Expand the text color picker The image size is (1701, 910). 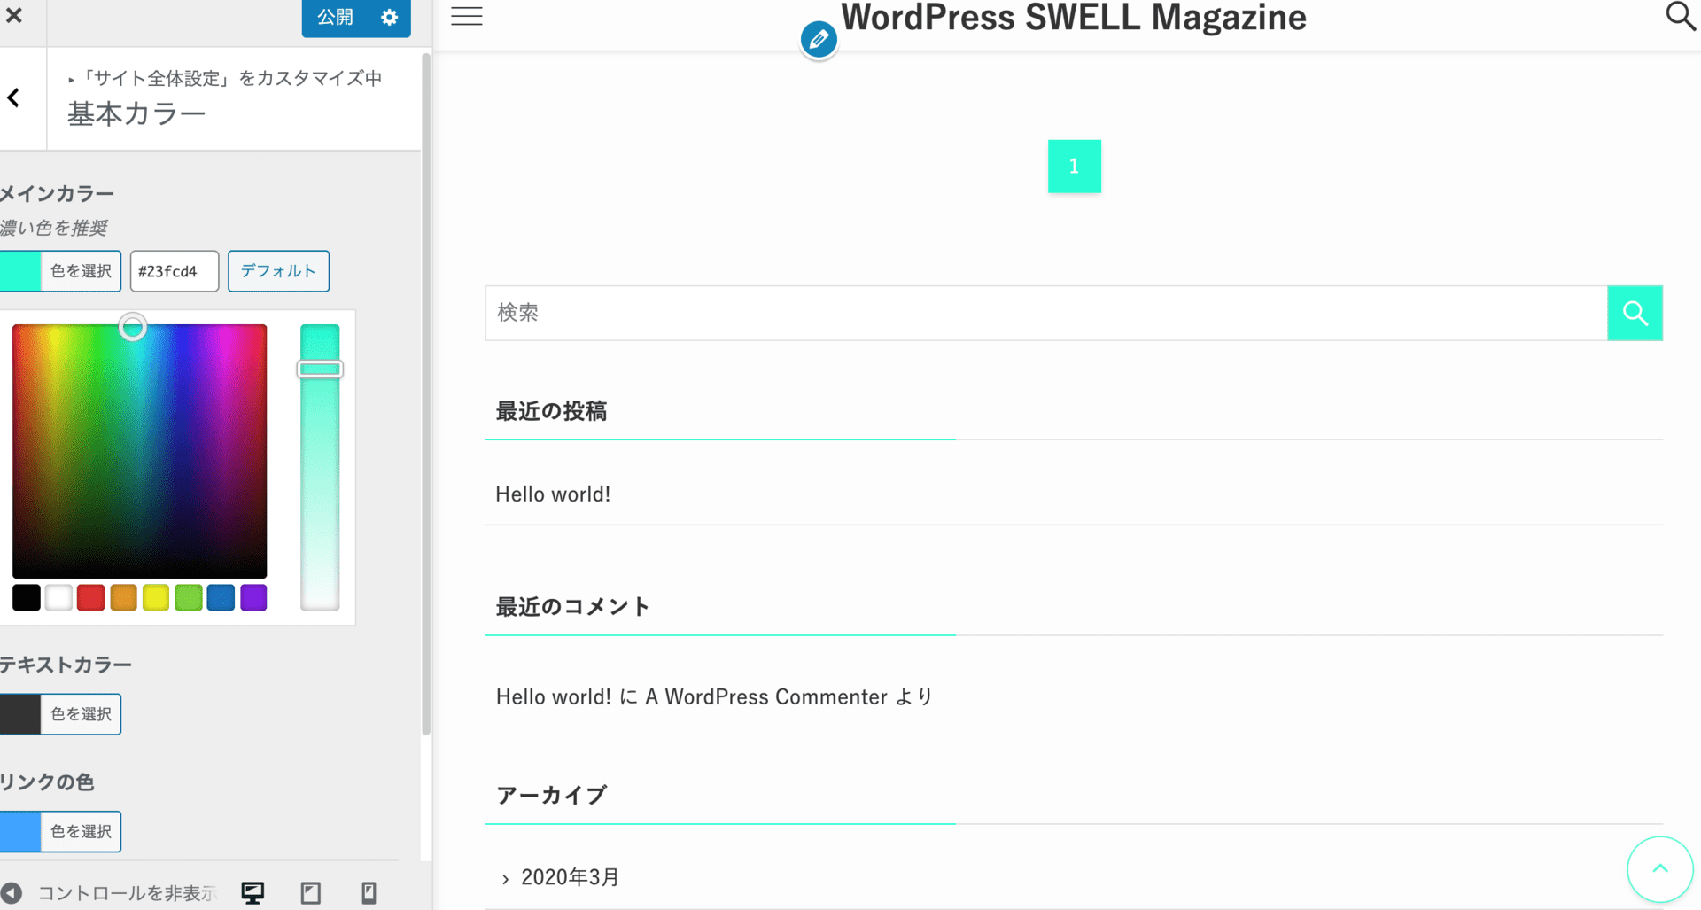point(80,714)
